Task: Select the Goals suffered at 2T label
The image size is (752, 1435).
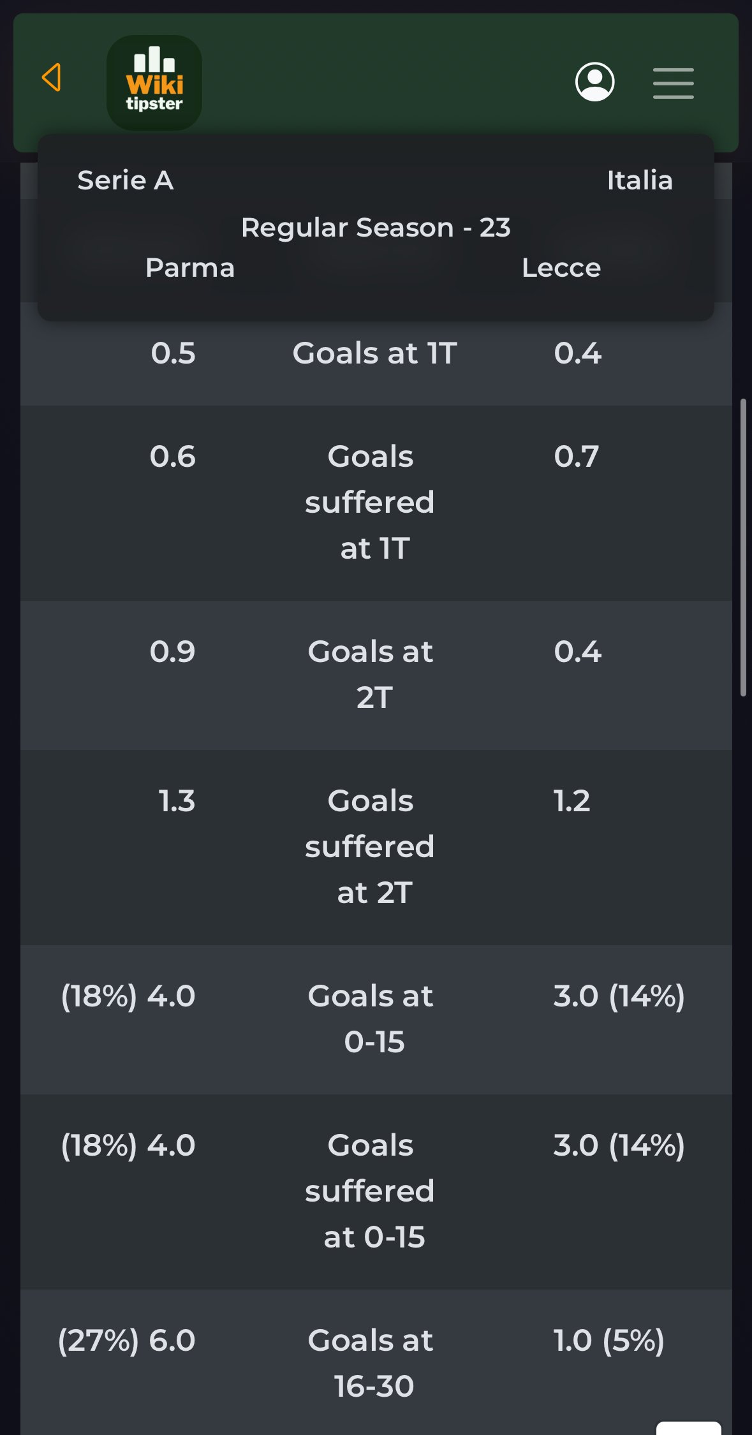Action: click(x=371, y=847)
